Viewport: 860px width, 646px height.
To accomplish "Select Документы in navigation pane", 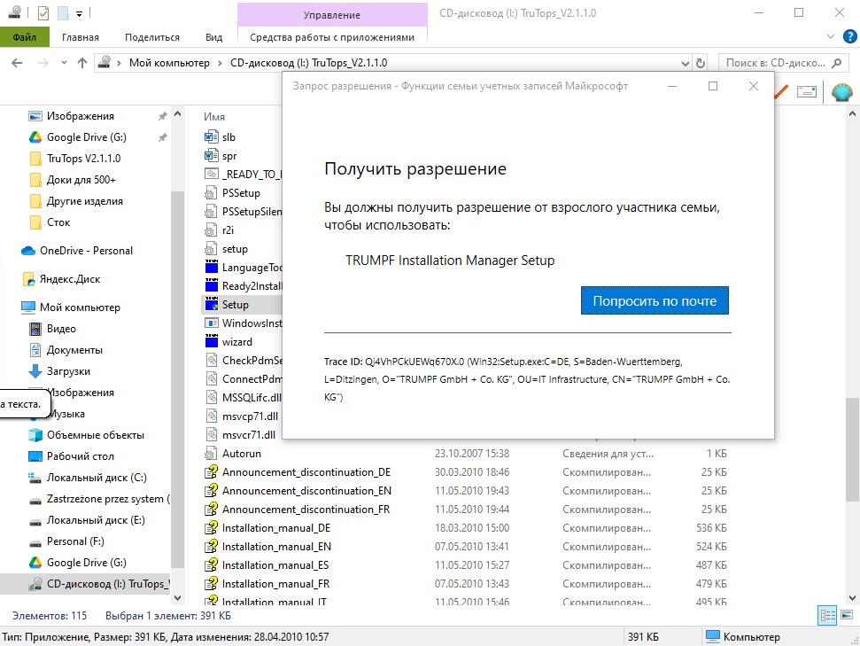I will click(74, 350).
